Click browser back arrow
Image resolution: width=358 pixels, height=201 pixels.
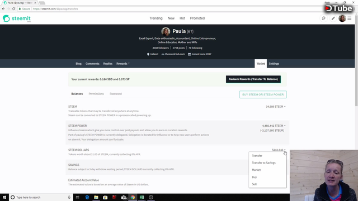tap(3, 9)
